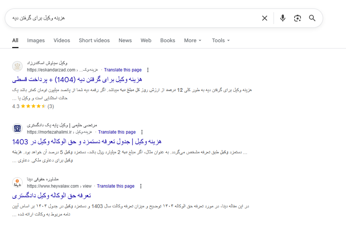Open three-dot menu for mortezahalimi.ir result

point(142,132)
